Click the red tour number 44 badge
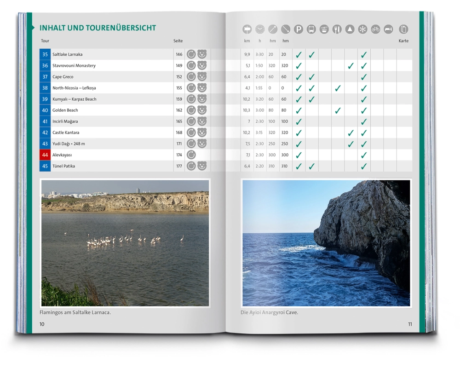Image resolution: width=460 pixels, height=368 pixels. (x=45, y=155)
